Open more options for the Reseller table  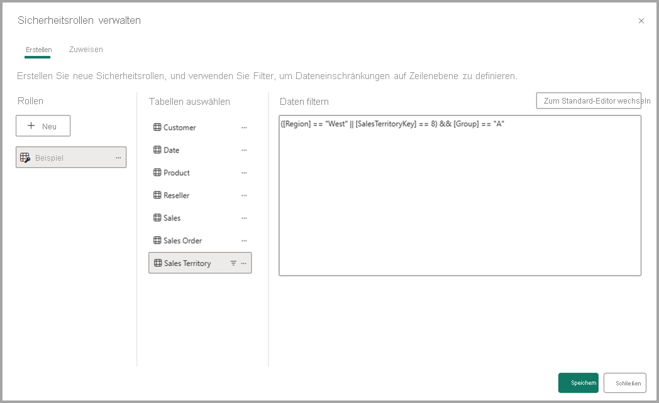(244, 195)
